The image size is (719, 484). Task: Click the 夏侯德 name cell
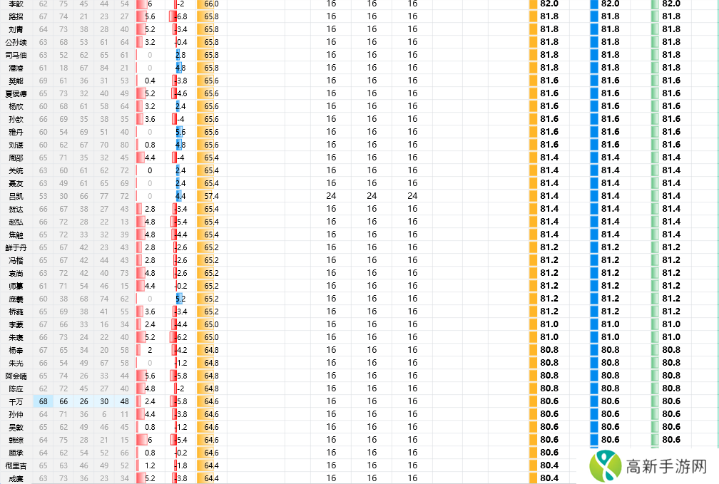click(16, 93)
